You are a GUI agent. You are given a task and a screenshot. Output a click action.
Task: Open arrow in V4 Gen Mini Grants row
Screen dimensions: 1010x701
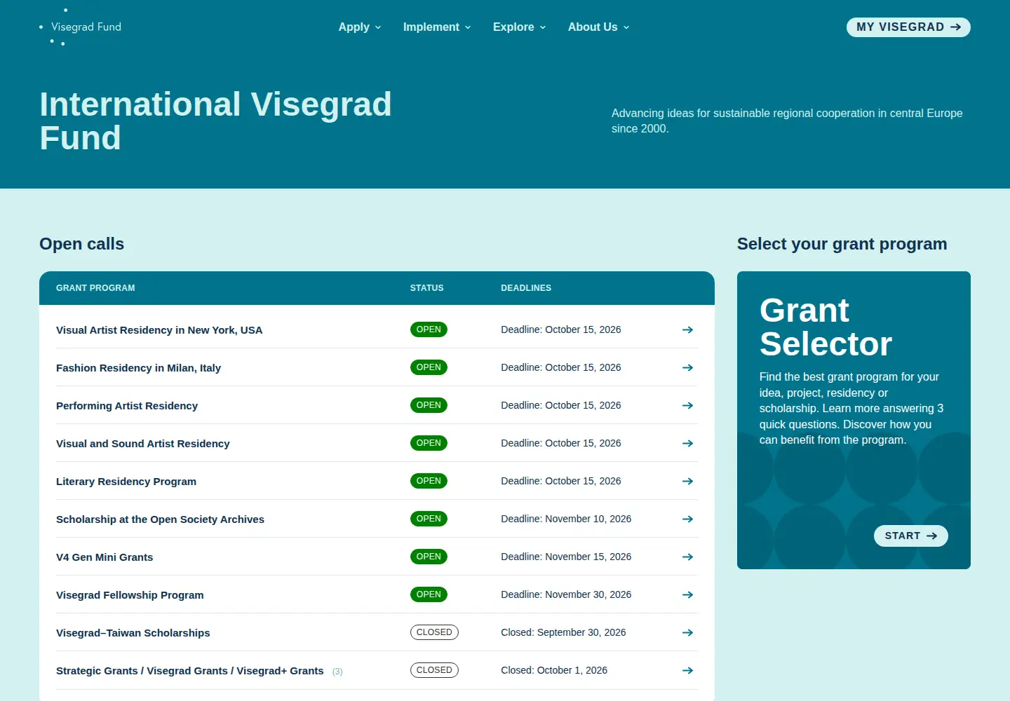[687, 557]
